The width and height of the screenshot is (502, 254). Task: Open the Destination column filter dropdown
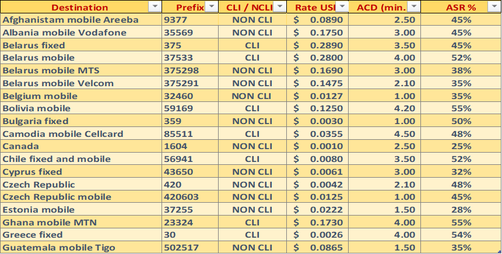155,7
